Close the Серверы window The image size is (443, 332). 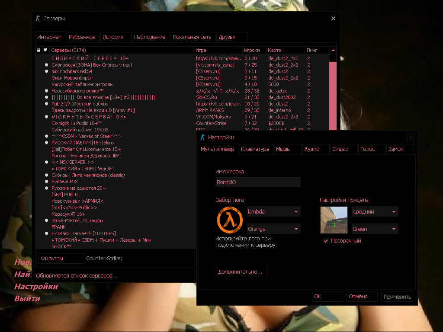334,18
